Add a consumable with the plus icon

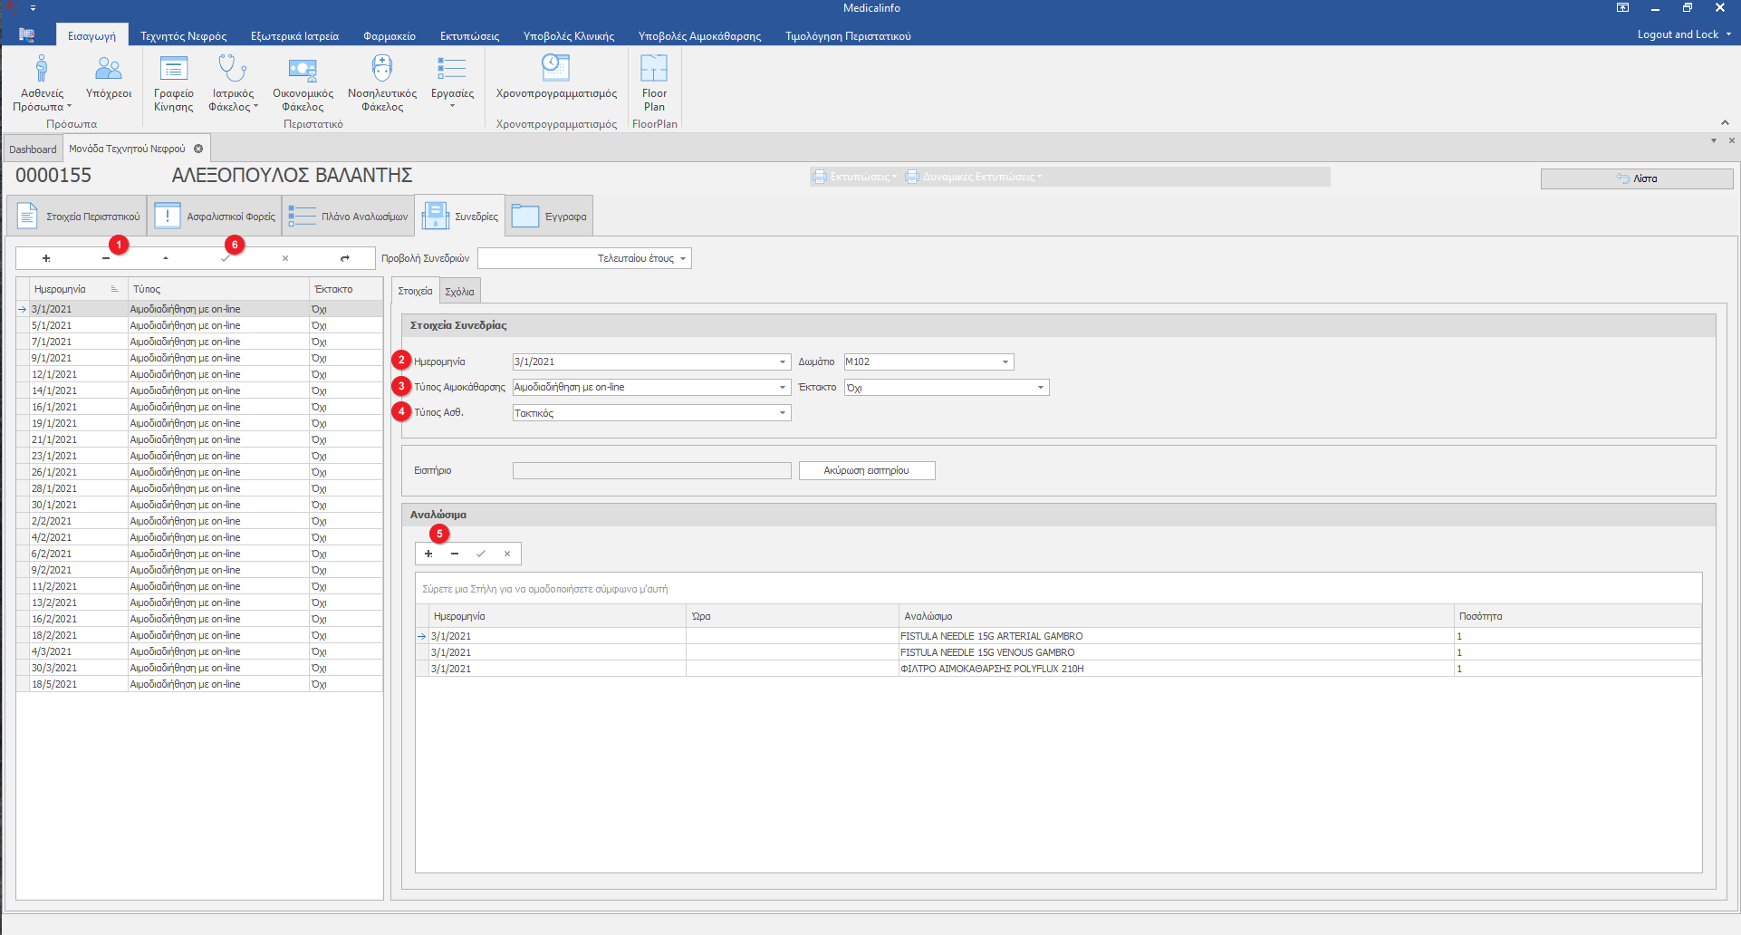click(428, 554)
